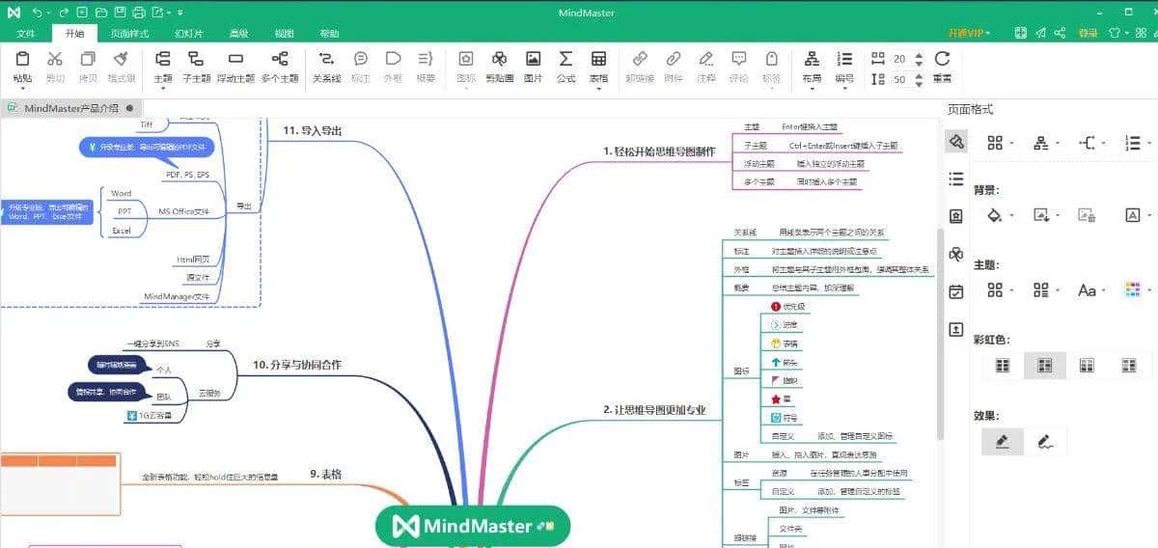Insert a 图片 (Picture)
Image resolution: width=1158 pixels, height=548 pixels.
(533, 67)
